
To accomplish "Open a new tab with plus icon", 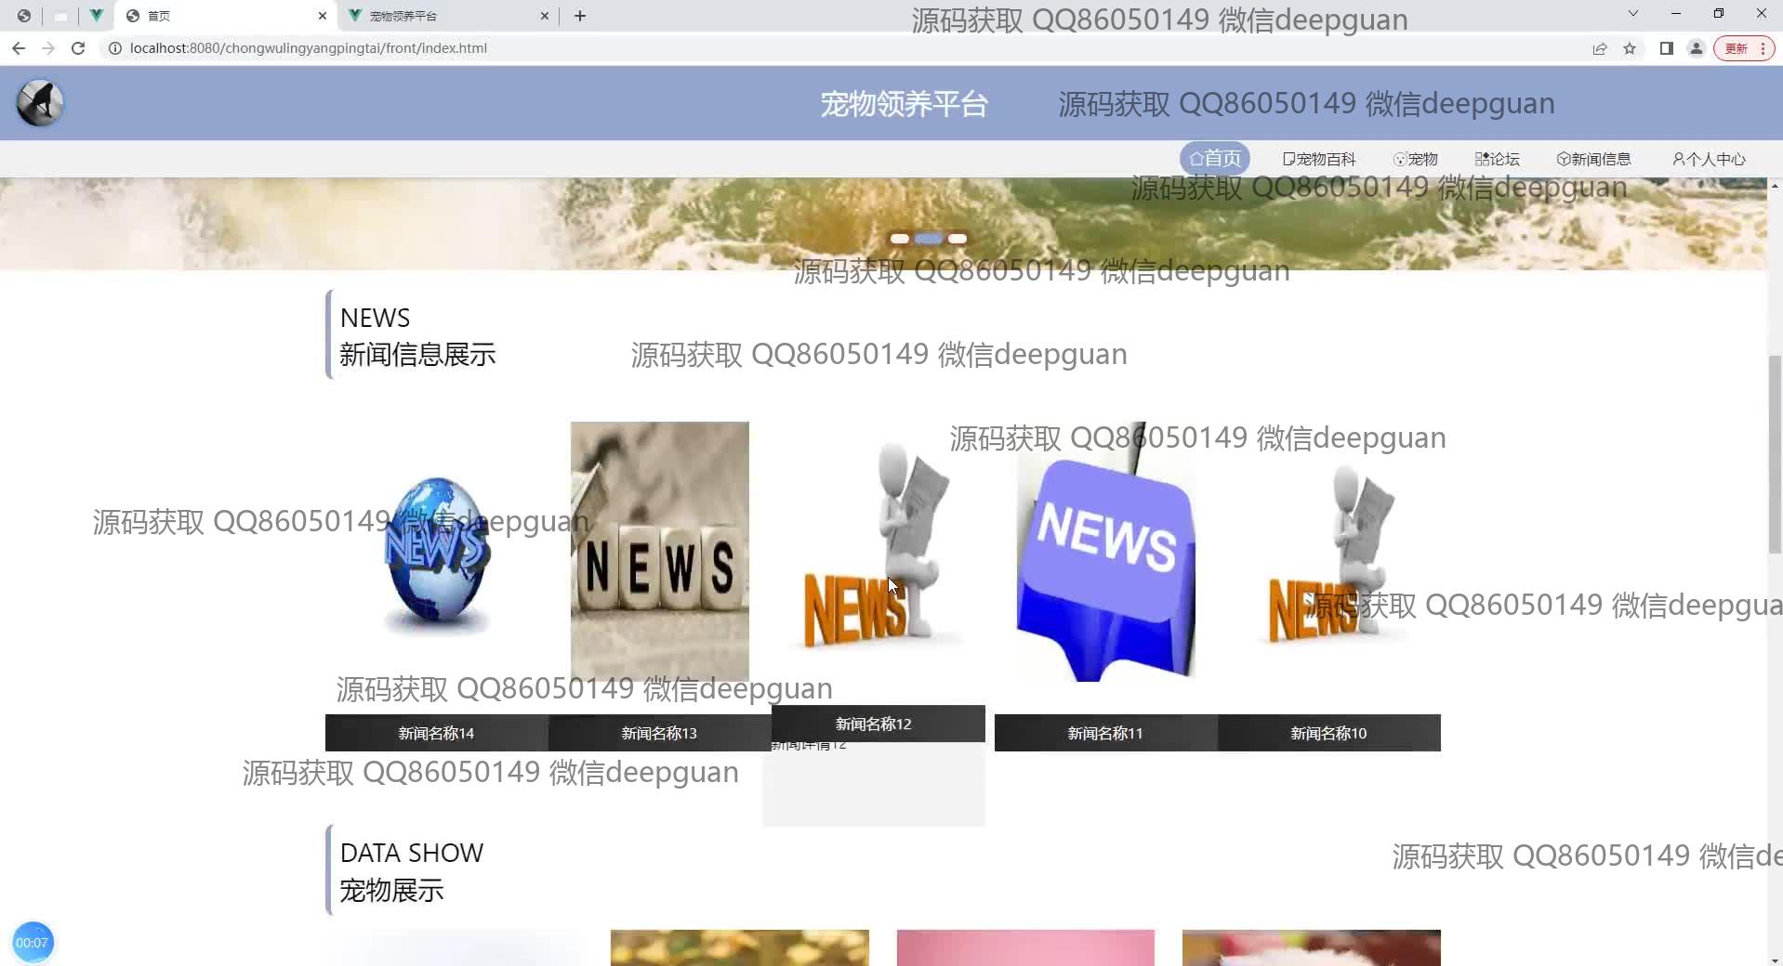I will tap(580, 16).
